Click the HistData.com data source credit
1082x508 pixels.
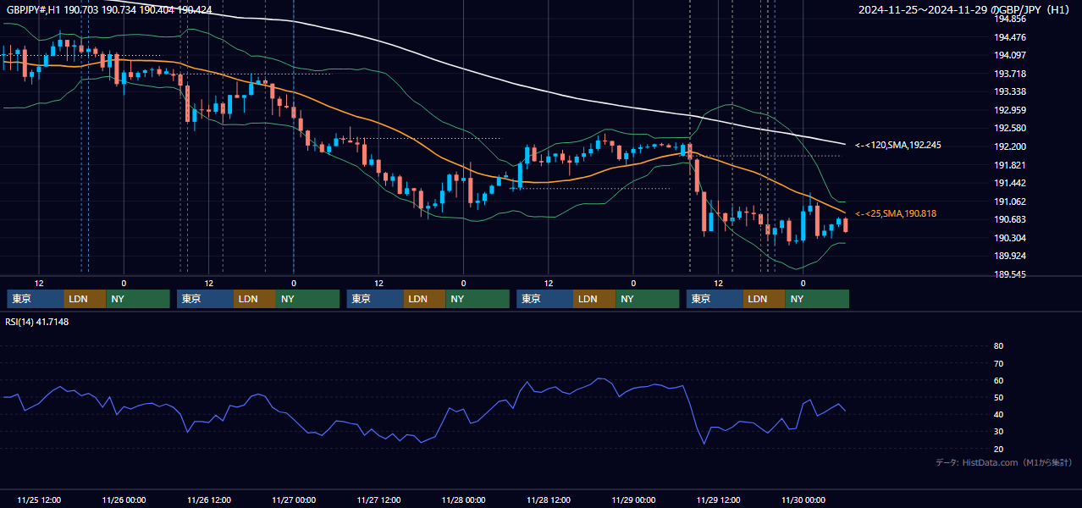[1004, 463]
